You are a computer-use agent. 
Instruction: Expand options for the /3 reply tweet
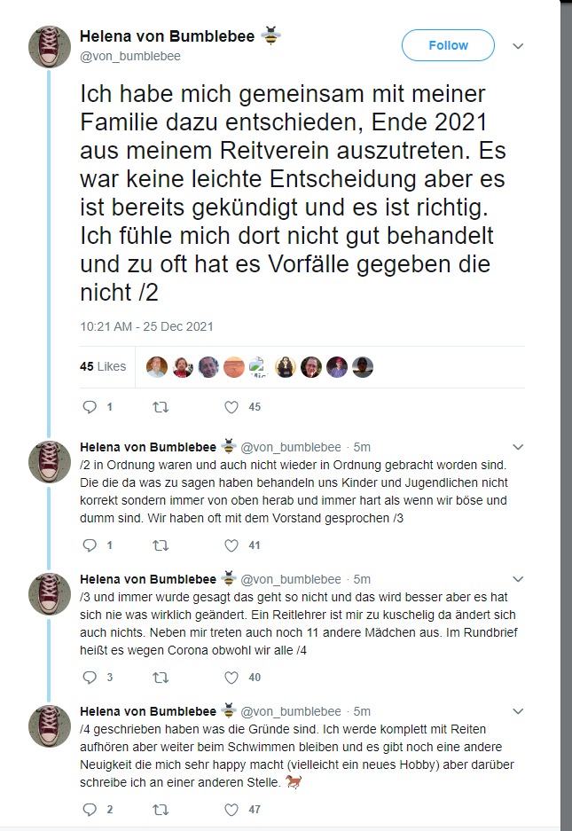tap(519, 579)
